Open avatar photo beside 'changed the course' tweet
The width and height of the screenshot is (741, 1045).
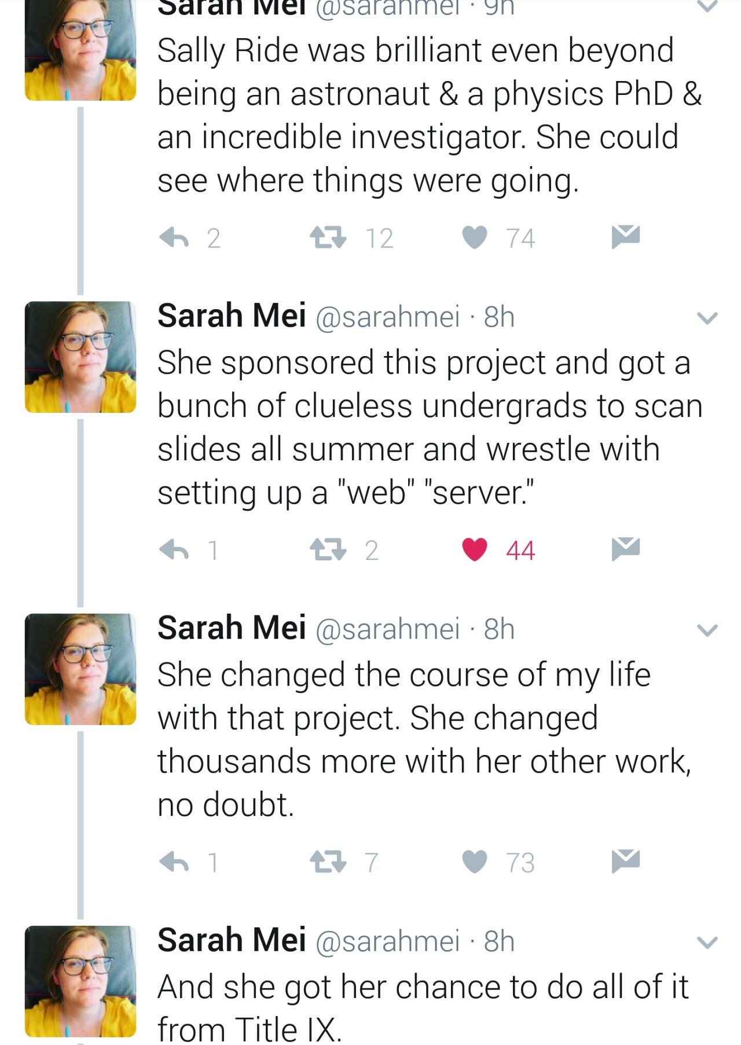pyautogui.click(x=80, y=669)
